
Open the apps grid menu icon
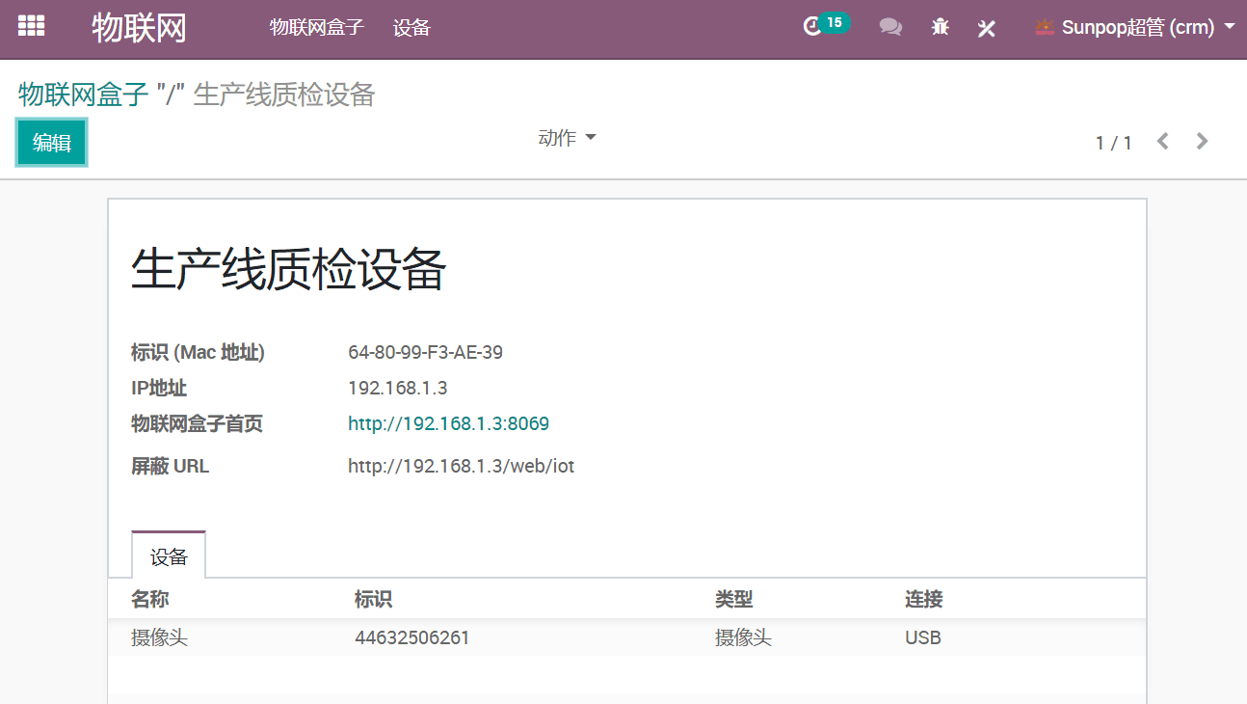[x=31, y=26]
